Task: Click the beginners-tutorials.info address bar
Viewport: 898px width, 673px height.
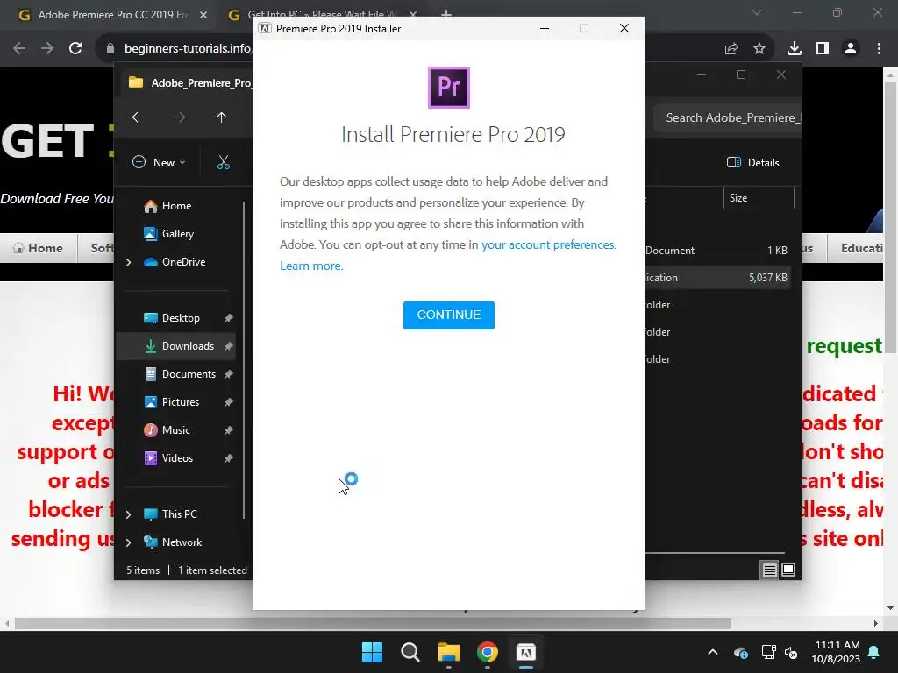Action: coord(188,49)
